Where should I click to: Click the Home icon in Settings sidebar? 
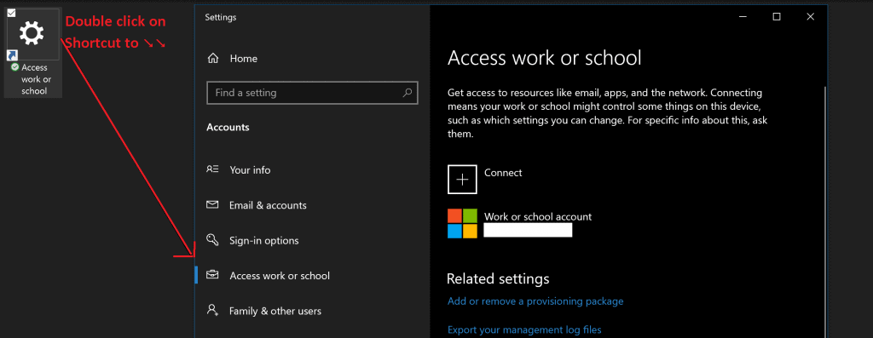pyautogui.click(x=212, y=58)
